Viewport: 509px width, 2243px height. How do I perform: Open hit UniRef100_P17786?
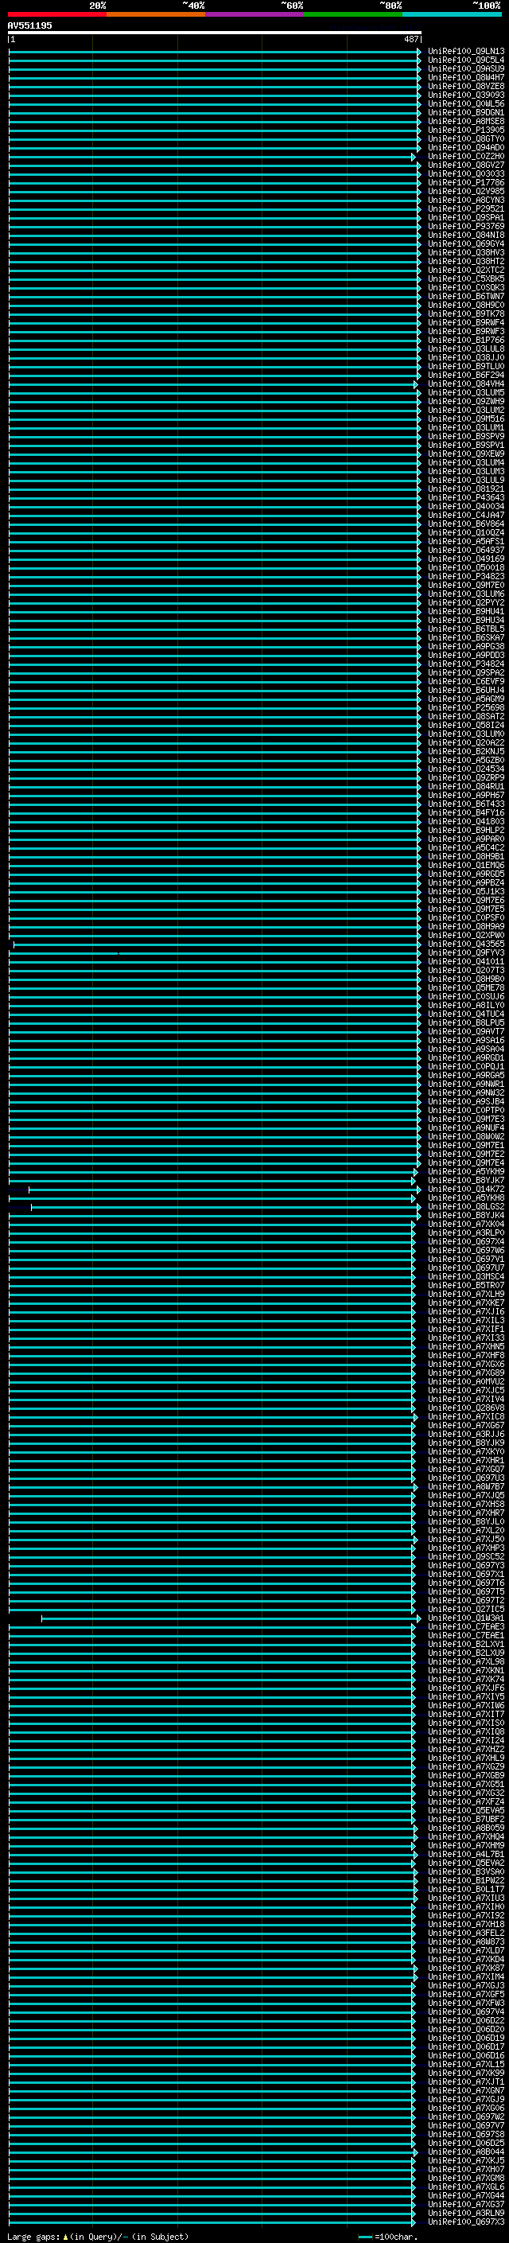coord(465,183)
